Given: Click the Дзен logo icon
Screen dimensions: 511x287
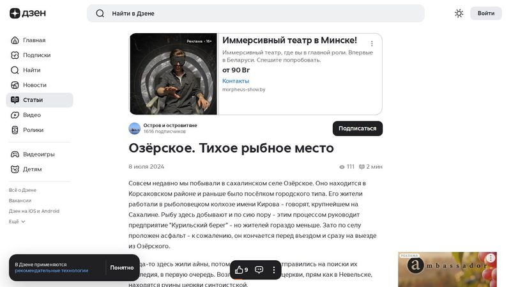Looking at the screenshot, I should 15,13.
